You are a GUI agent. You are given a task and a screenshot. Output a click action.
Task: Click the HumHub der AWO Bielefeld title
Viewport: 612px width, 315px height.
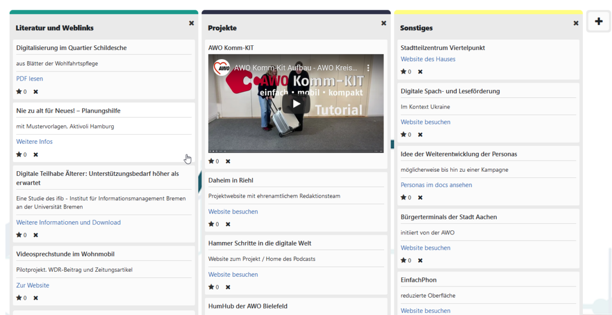pos(248,306)
